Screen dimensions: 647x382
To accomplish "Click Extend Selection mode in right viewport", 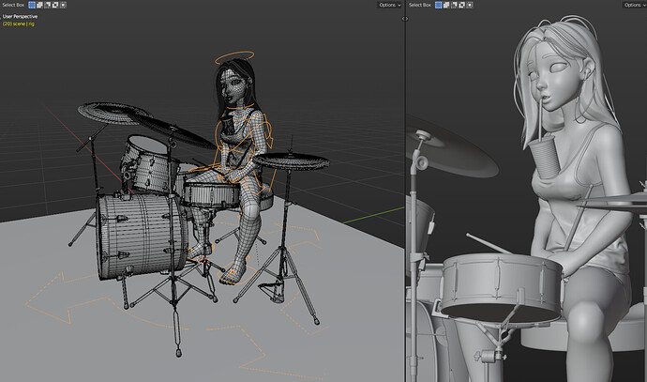I will pyautogui.click(x=446, y=5).
